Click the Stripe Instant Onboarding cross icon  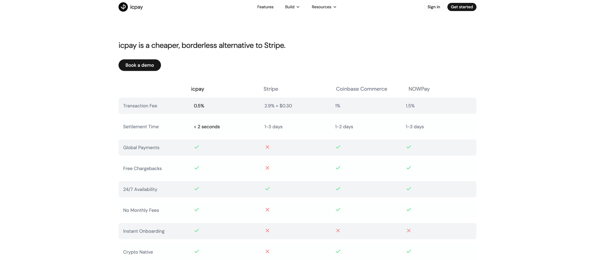click(267, 231)
